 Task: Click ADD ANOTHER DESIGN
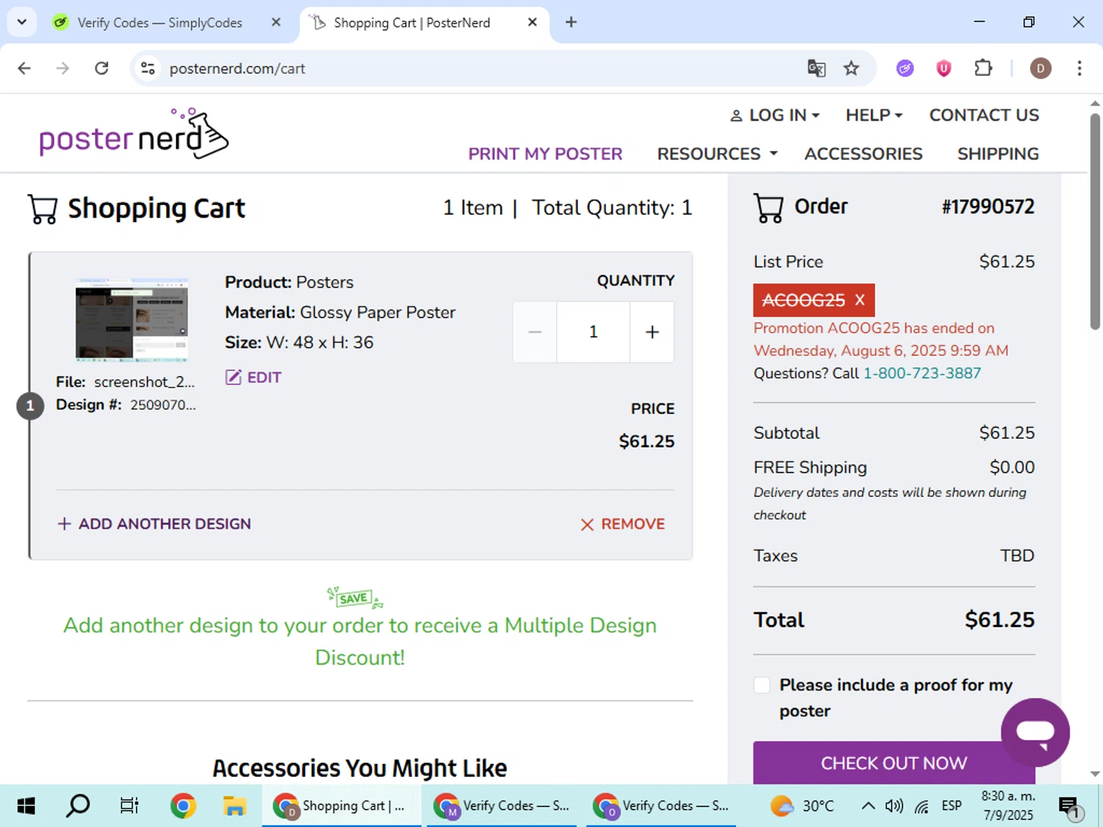154,524
